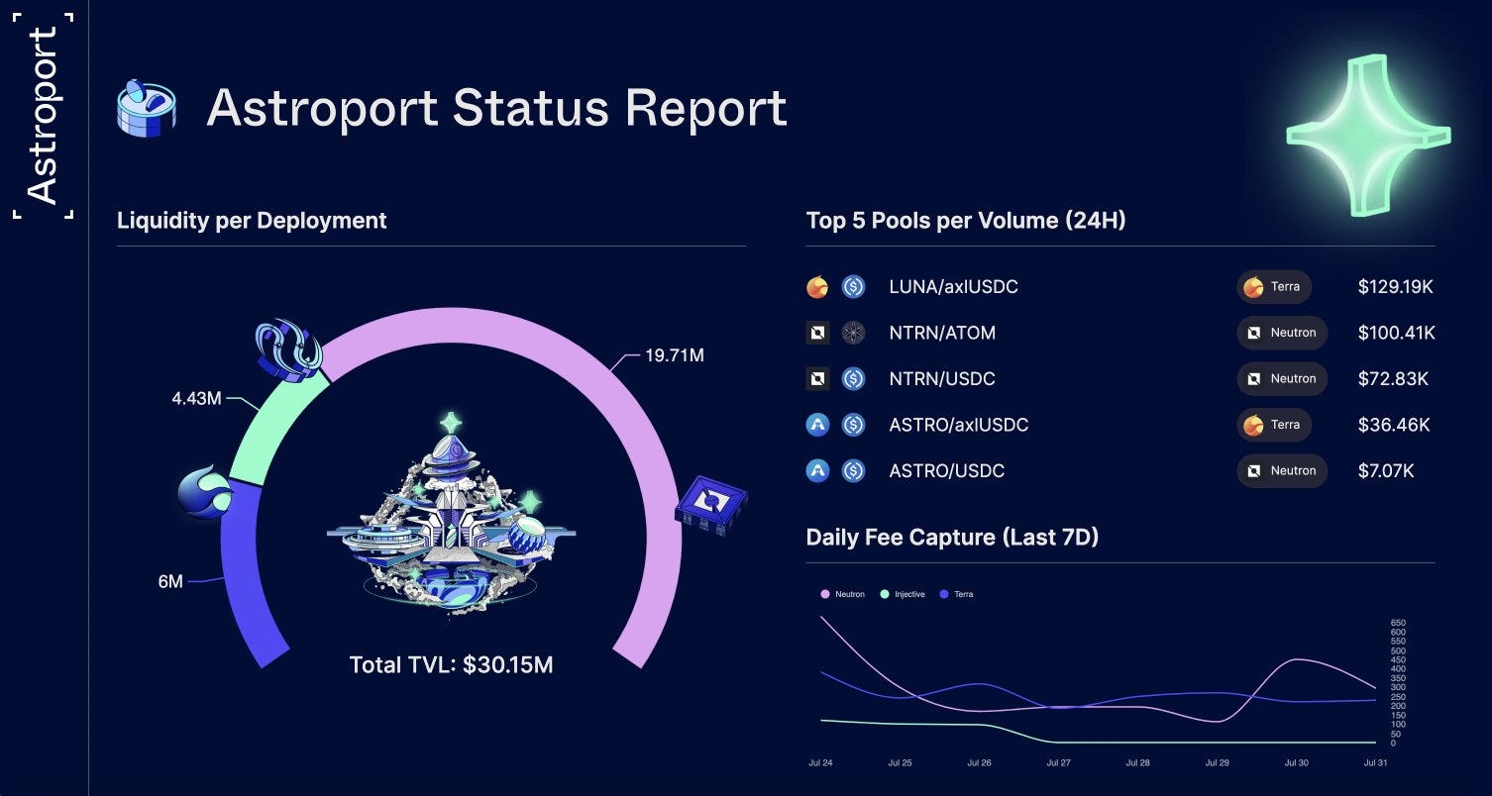The height and width of the screenshot is (796, 1492).
Task: Click the 6M liquidity label
Action: click(x=170, y=582)
